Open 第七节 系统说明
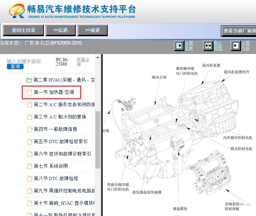256x216 pixels. 51,166
